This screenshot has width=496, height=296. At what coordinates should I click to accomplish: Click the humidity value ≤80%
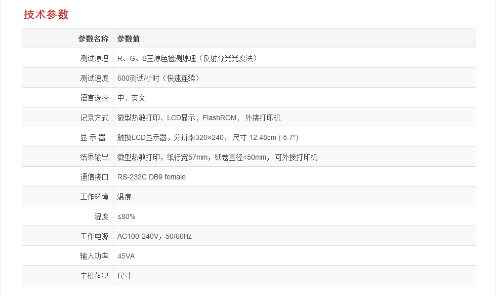127,216
